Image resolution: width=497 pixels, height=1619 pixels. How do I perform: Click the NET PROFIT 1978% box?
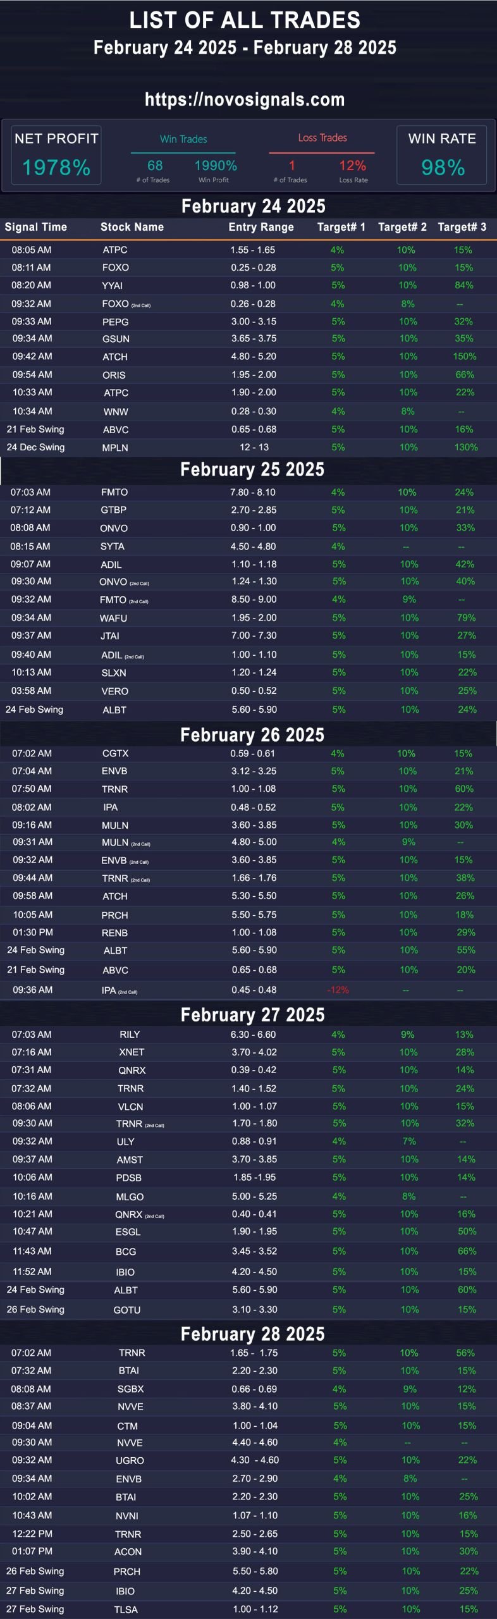click(56, 155)
